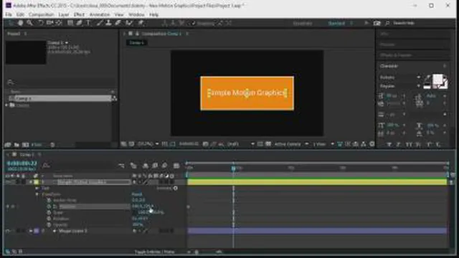The height and width of the screenshot is (258, 459).
Task: Select the Puppet Pin tool
Action: 141,23
